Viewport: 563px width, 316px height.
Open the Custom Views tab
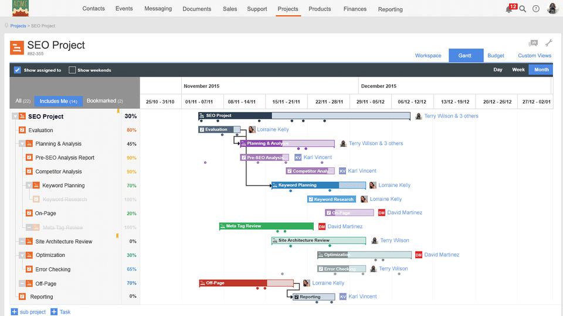534,56
